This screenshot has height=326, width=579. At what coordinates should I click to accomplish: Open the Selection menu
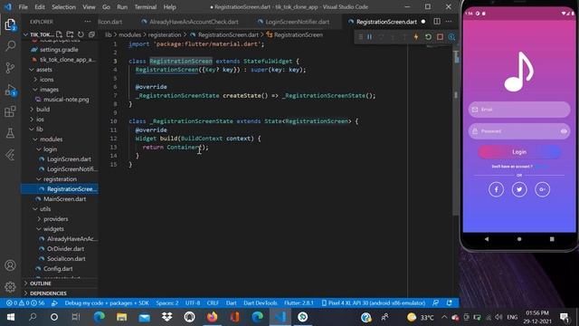click(x=63, y=7)
